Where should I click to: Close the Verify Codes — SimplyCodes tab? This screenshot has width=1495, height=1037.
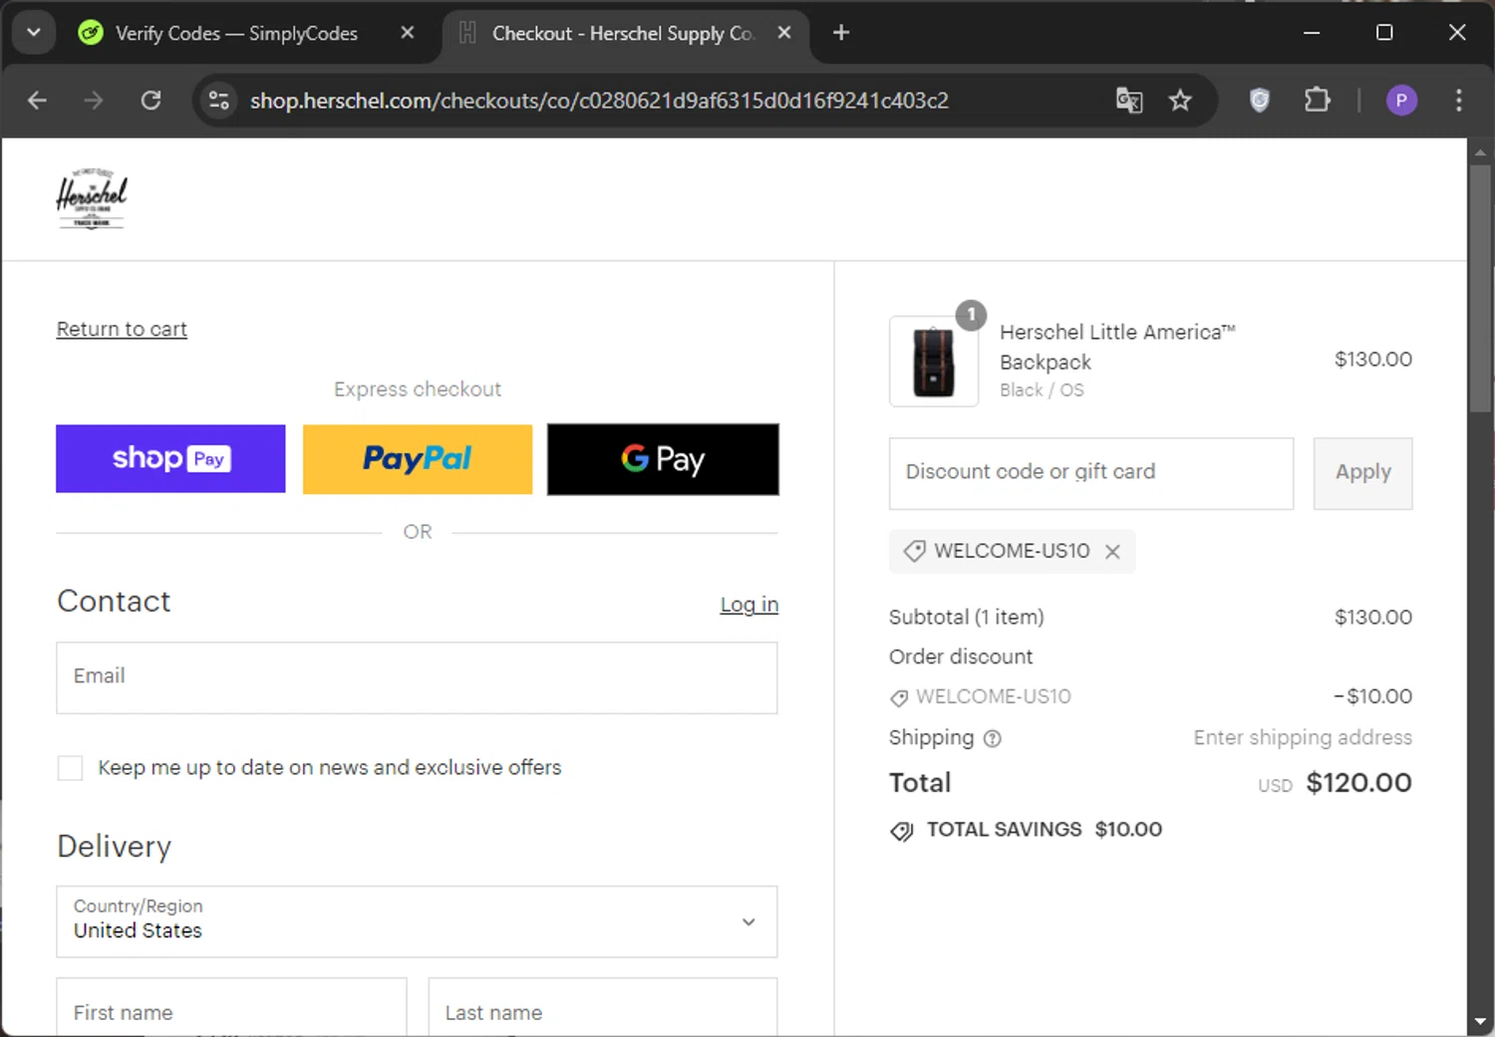[407, 33]
